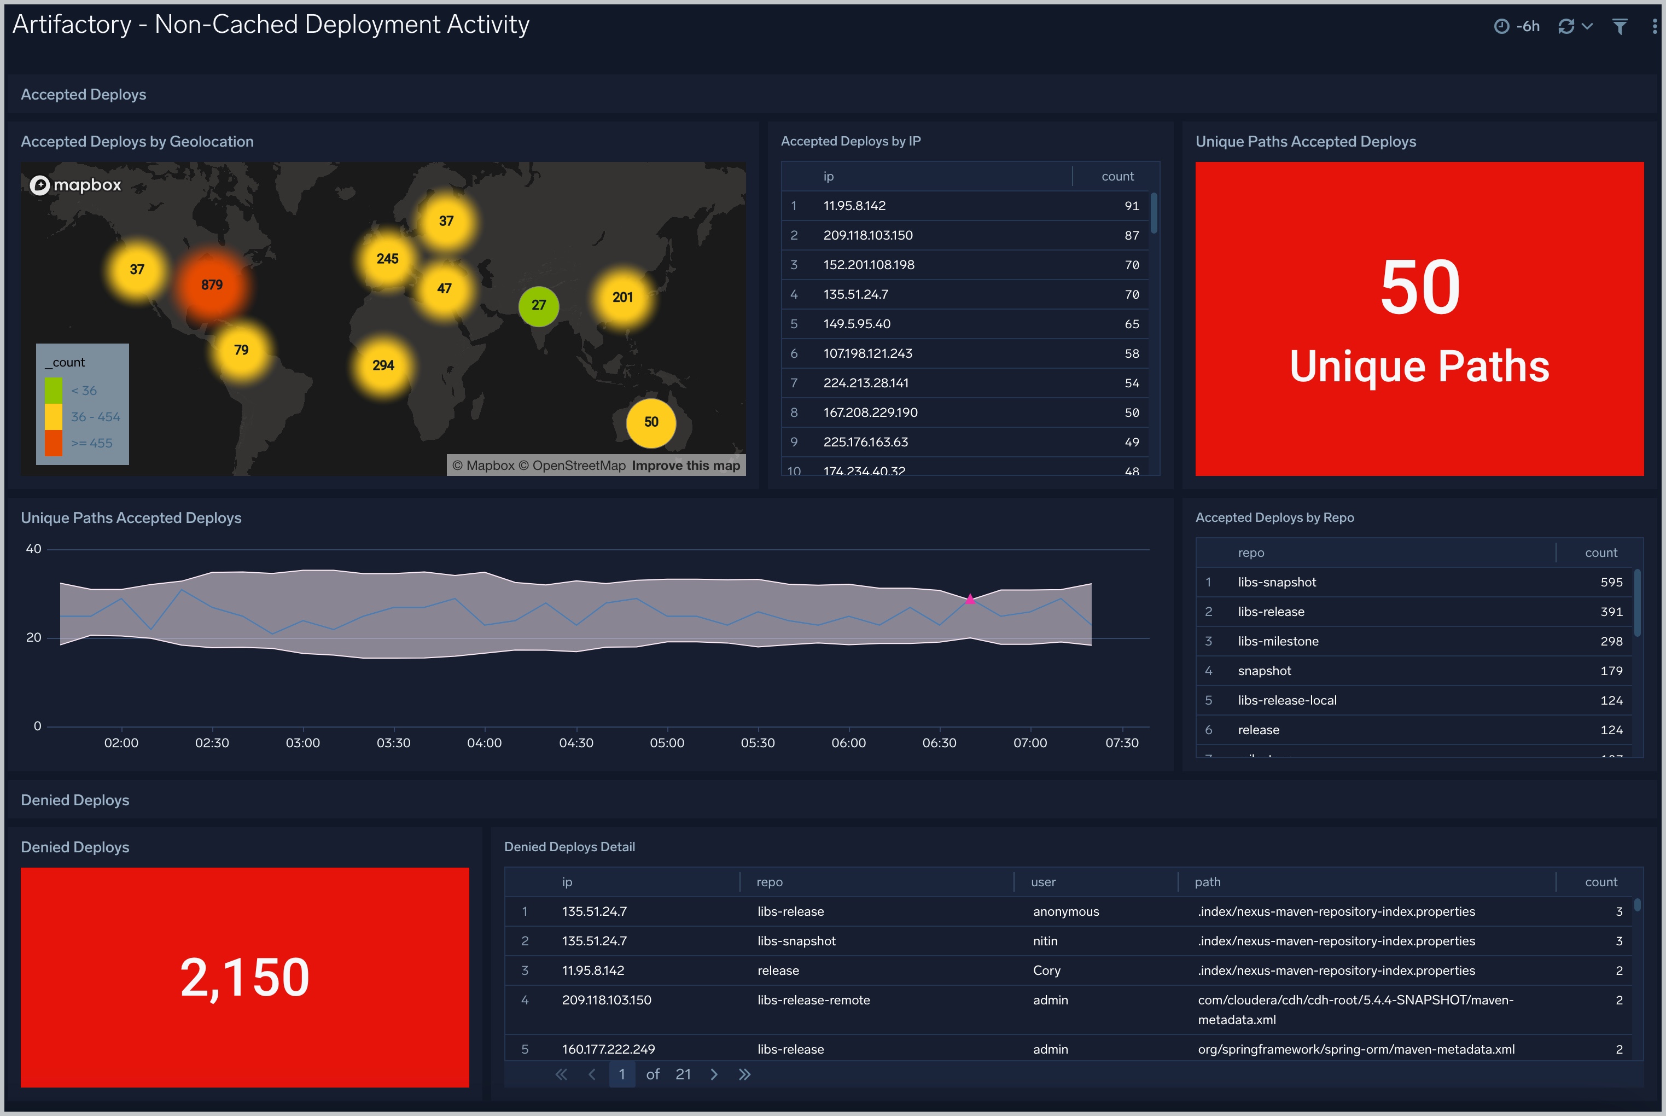Image resolution: width=1666 pixels, height=1116 pixels.
Task: Click the yellow 36 - 454 legend swatch
Action: pyautogui.click(x=54, y=416)
